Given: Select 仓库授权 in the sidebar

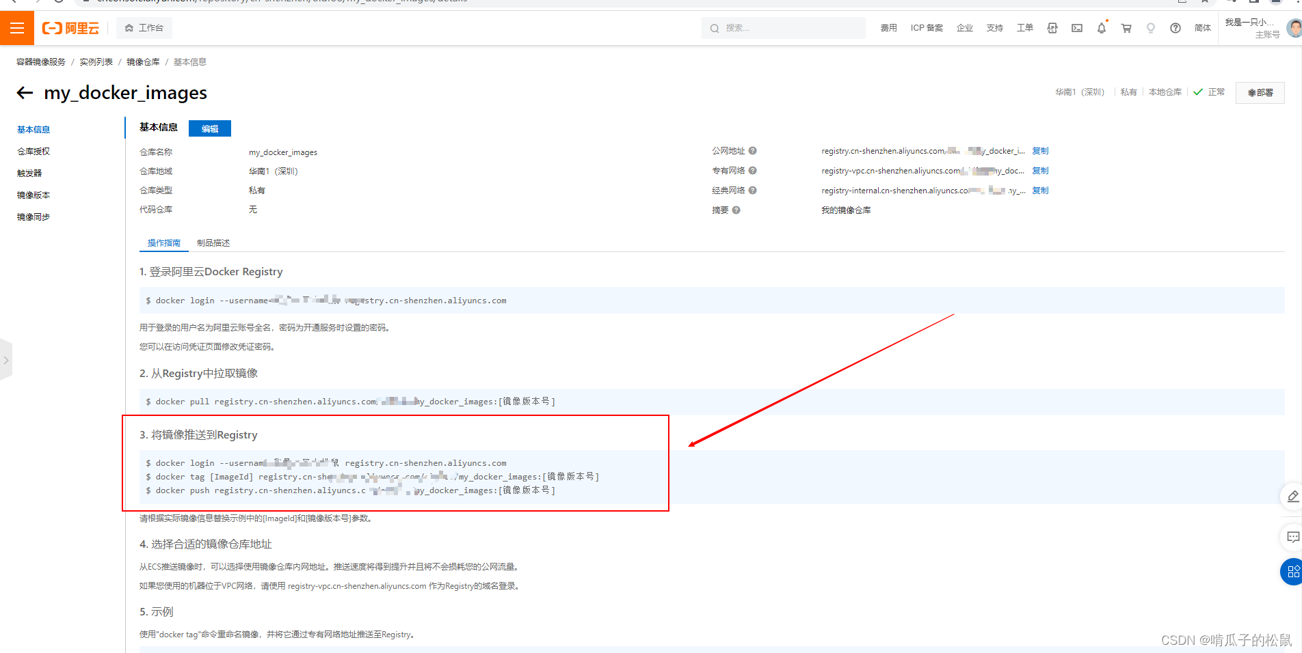Looking at the screenshot, I should (x=34, y=152).
